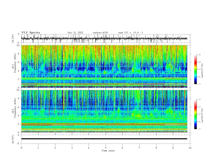214x166 pixels.
Task: Click the "start UT = 13:0 :1" text
Action: (x=131, y=33)
